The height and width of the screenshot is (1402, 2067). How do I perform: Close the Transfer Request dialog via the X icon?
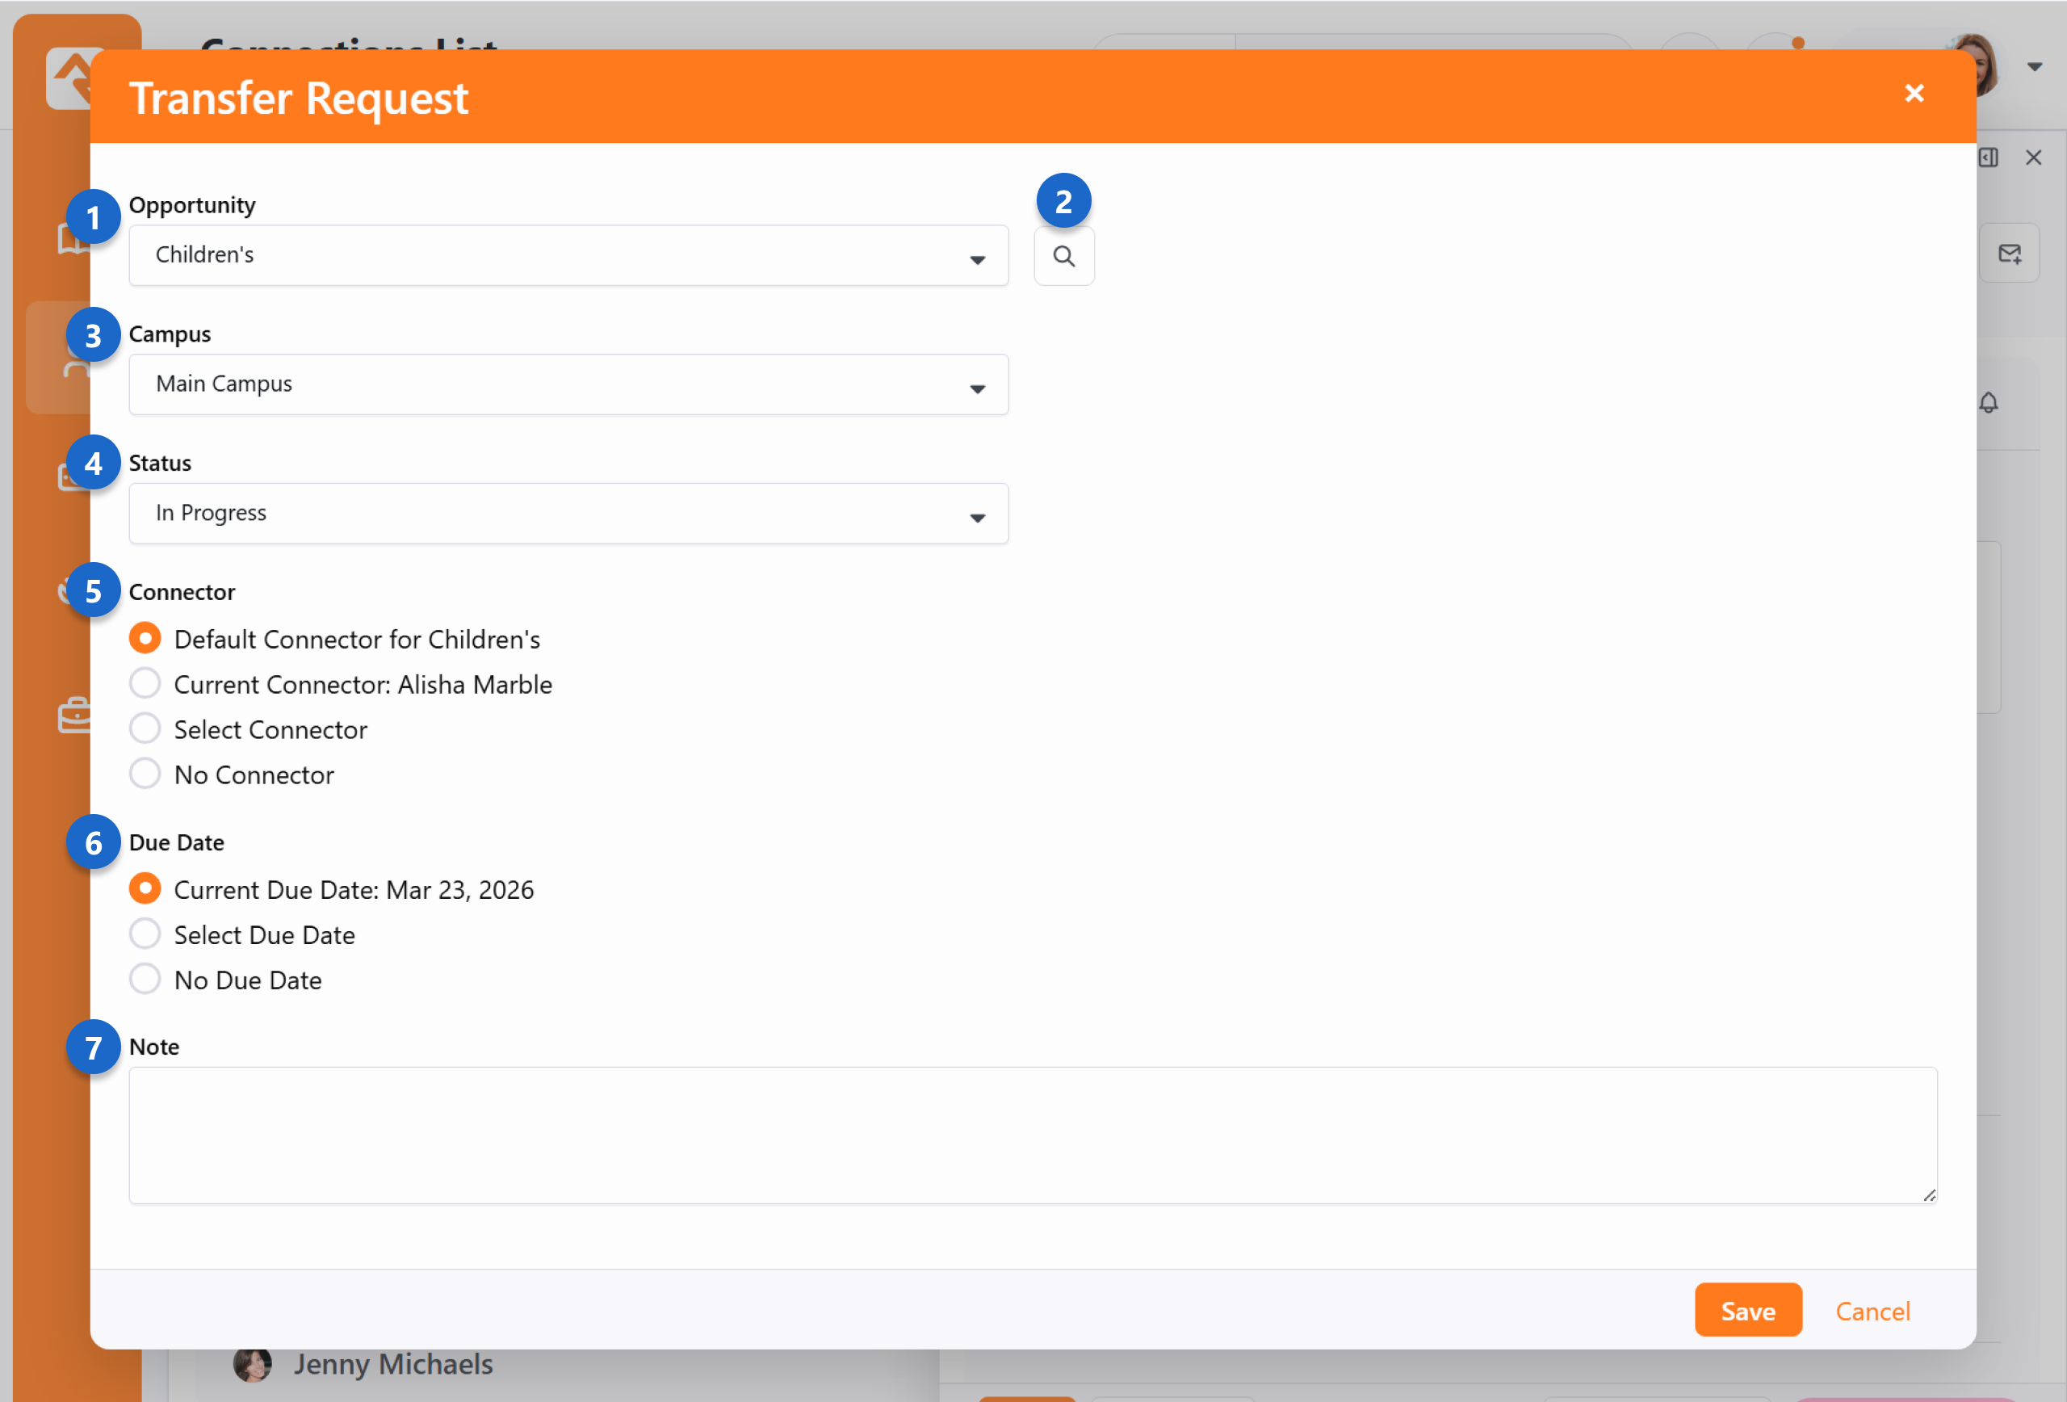pyautogui.click(x=1914, y=94)
